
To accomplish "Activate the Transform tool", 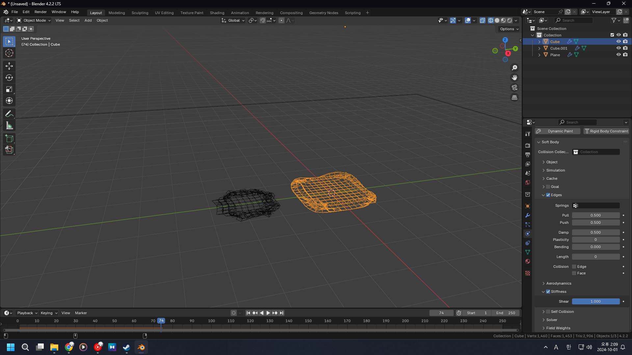I will click(x=9, y=101).
